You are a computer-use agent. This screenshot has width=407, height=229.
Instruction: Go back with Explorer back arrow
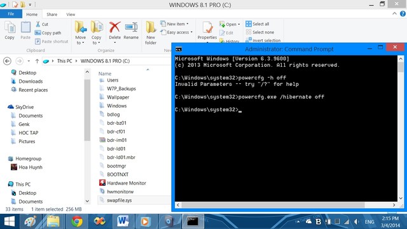[7, 61]
